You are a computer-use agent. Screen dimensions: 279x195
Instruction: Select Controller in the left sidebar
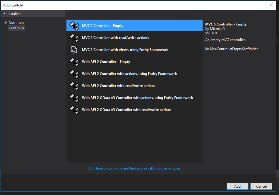(x=16, y=28)
